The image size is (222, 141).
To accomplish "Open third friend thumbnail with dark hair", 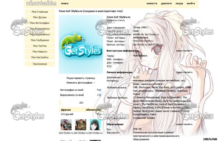I will [x=95, y=125].
